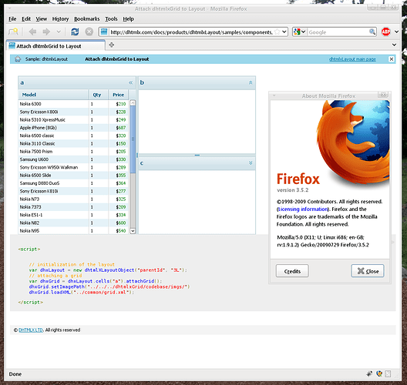This screenshot has height=385, width=407.
Task: Open the File menu
Action: 12,19
